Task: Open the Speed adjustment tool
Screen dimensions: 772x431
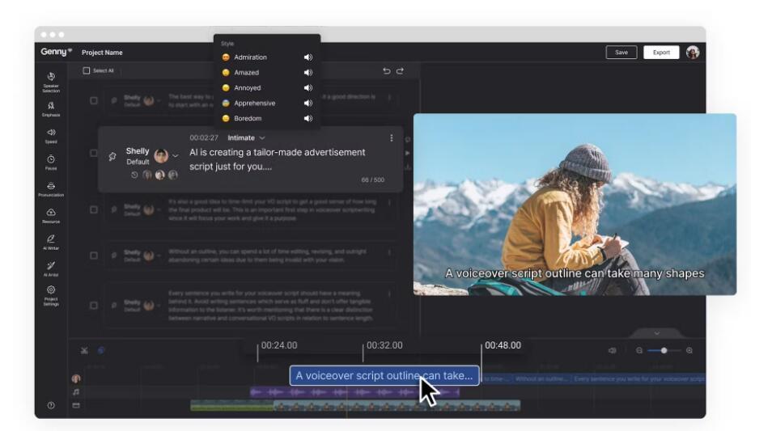Action: 51,136
